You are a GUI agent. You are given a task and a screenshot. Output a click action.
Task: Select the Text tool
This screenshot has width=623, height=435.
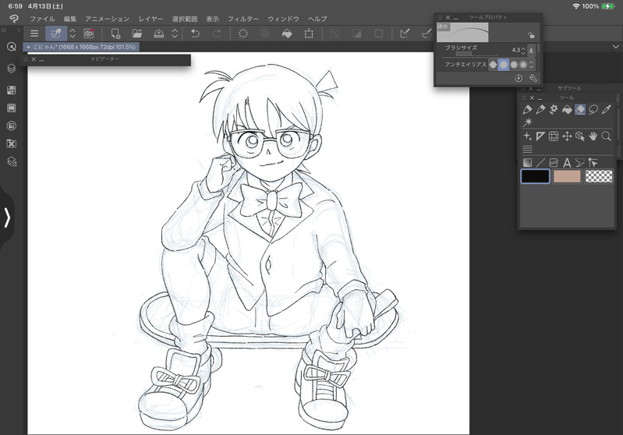pos(567,162)
